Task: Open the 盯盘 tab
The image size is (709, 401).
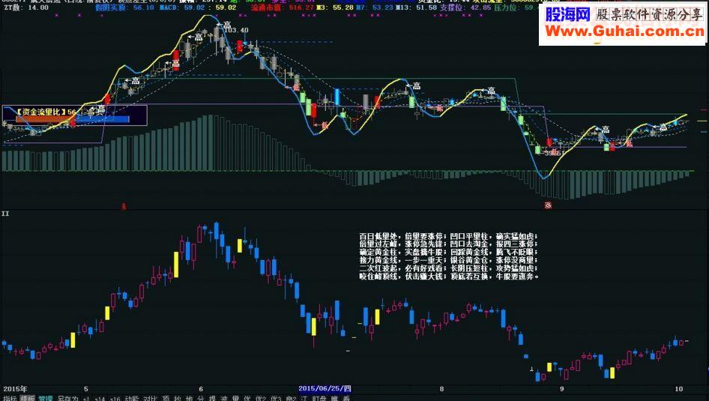Action: (x=319, y=398)
